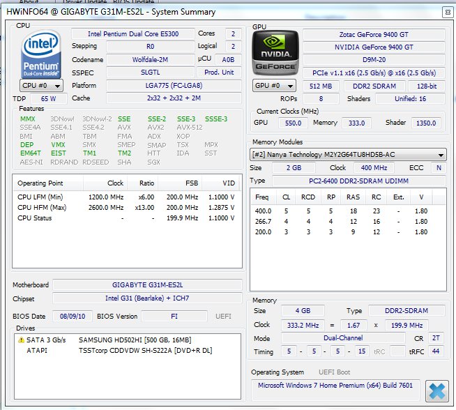
Task: Click the 512 MB video memory value
Action: click(x=321, y=86)
